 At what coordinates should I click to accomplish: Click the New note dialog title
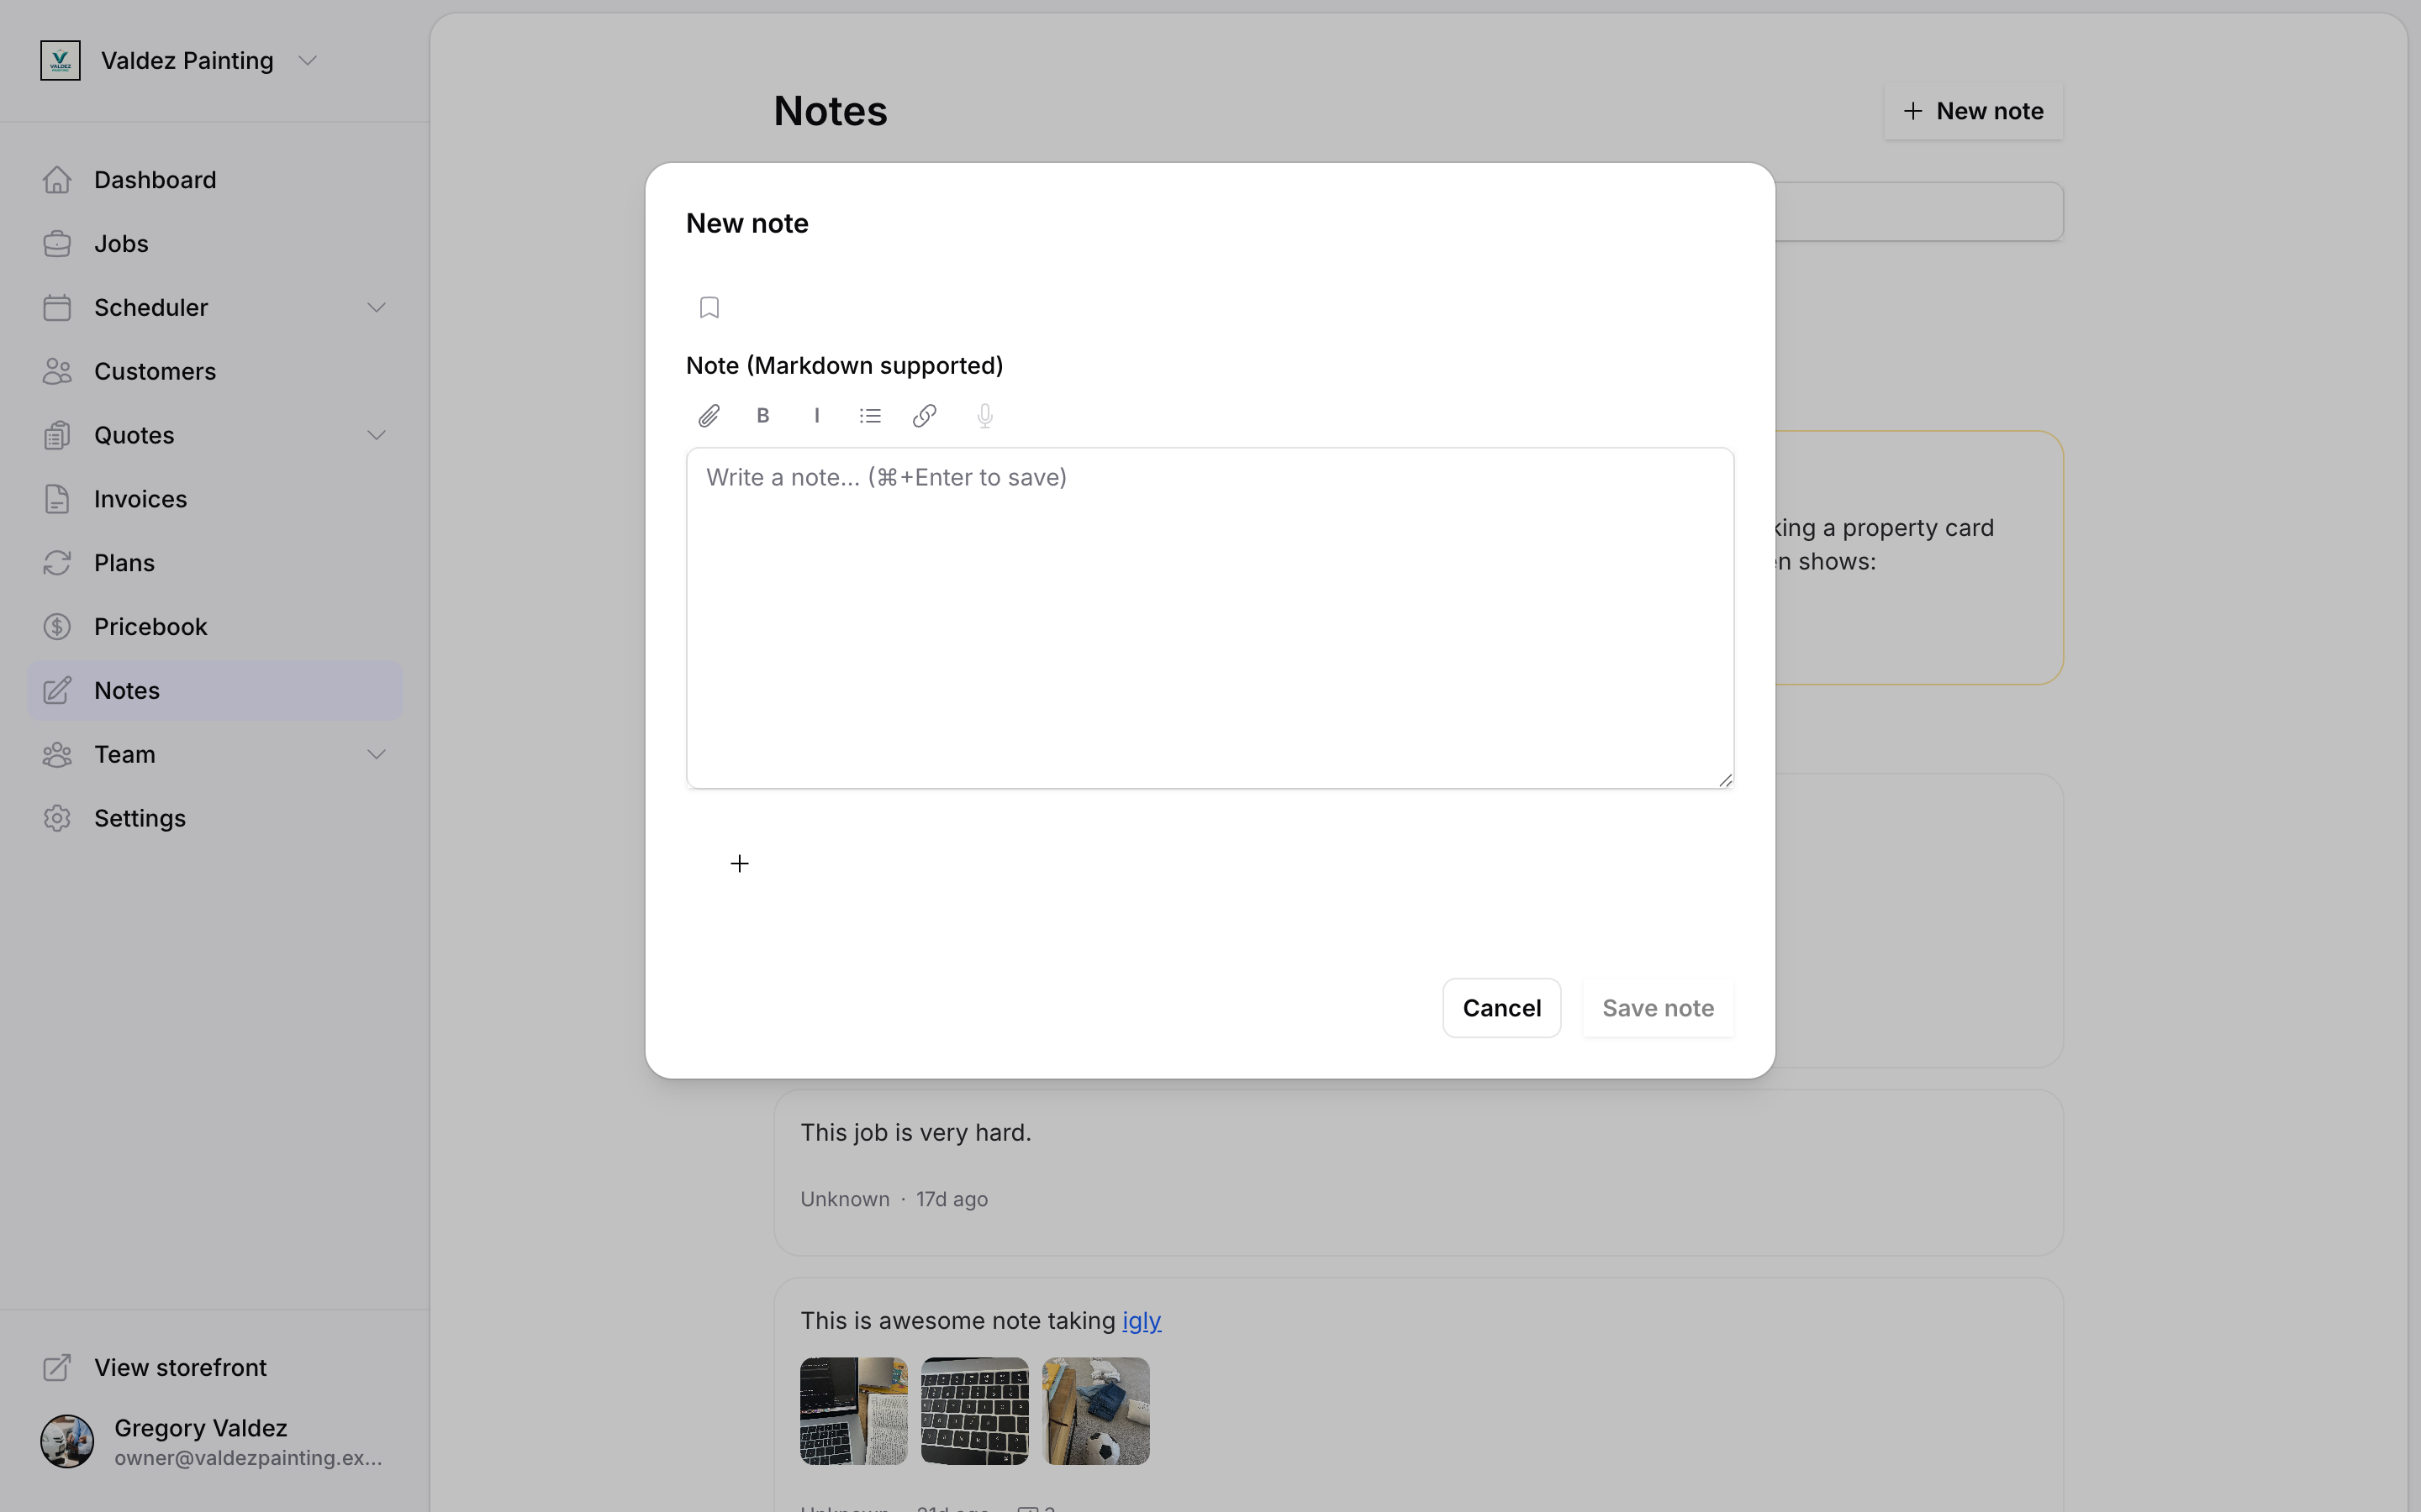click(747, 224)
